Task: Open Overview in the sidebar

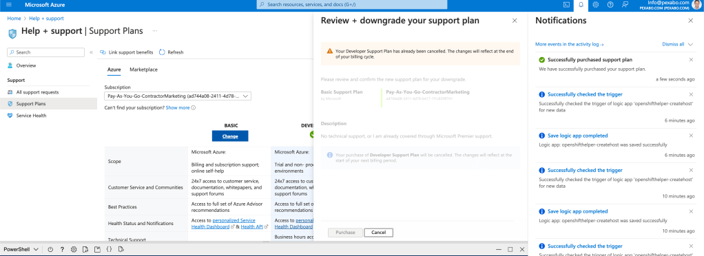Action: point(26,65)
